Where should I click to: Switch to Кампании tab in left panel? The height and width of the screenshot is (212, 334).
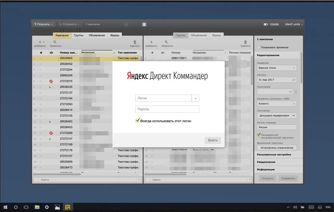pyautogui.click(x=62, y=35)
